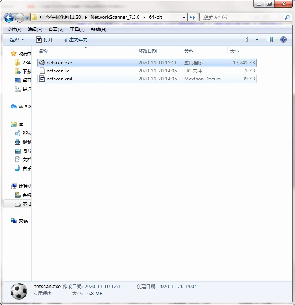
Task: Sort files by 大小 column header
Action: pos(234,51)
